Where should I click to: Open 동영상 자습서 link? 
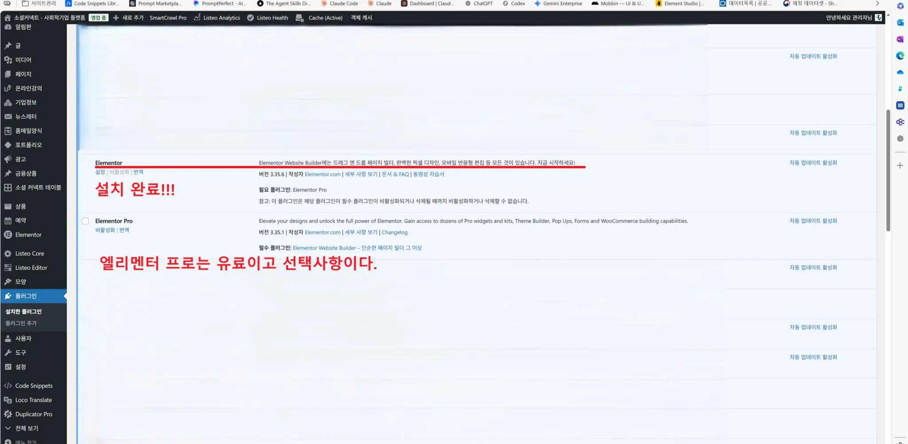point(429,175)
